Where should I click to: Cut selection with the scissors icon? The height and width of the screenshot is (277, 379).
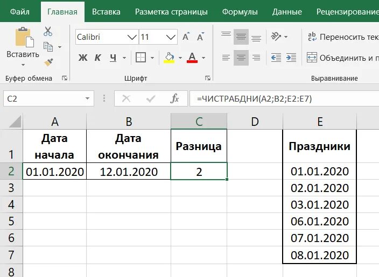(x=48, y=31)
